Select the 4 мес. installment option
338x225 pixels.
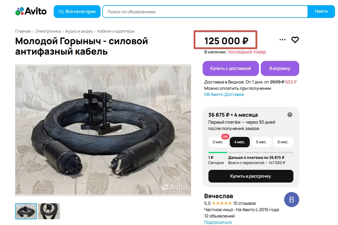[x=239, y=142]
